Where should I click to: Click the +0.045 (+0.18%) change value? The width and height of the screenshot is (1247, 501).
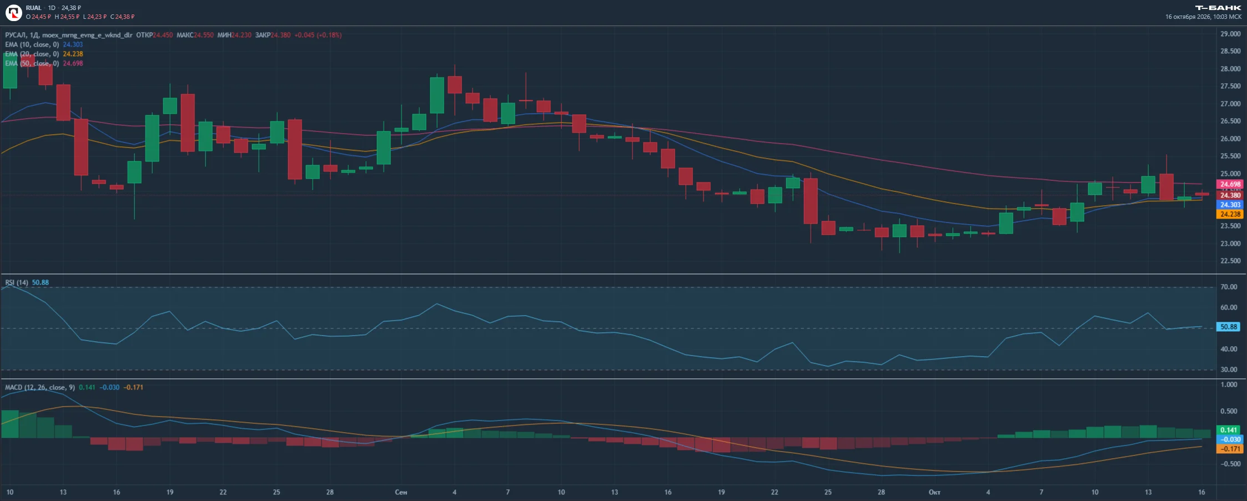tap(318, 35)
